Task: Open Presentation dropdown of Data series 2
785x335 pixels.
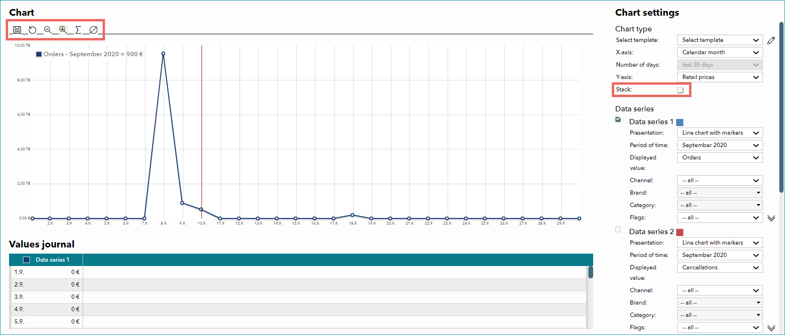Action: pyautogui.click(x=720, y=243)
